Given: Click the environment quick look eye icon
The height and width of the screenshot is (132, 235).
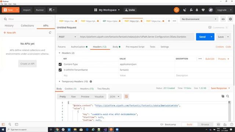Looking at the screenshot, I should coord(223,19).
